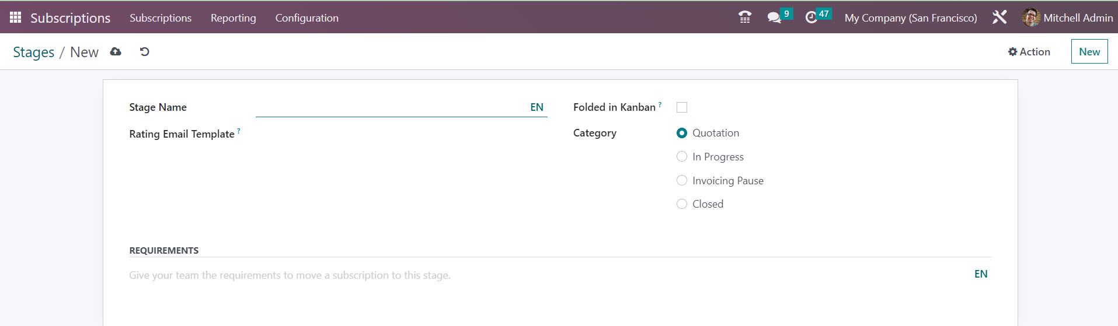The height and width of the screenshot is (326, 1118).
Task: Select the In Progress category radio
Action: [681, 156]
